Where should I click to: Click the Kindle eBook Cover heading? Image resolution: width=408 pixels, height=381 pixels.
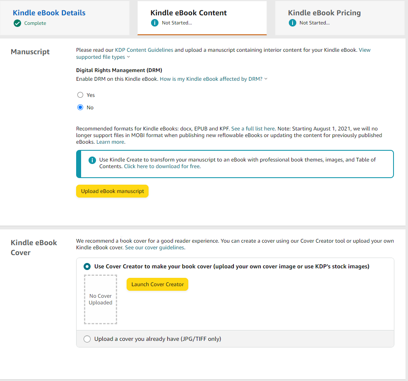(x=34, y=248)
